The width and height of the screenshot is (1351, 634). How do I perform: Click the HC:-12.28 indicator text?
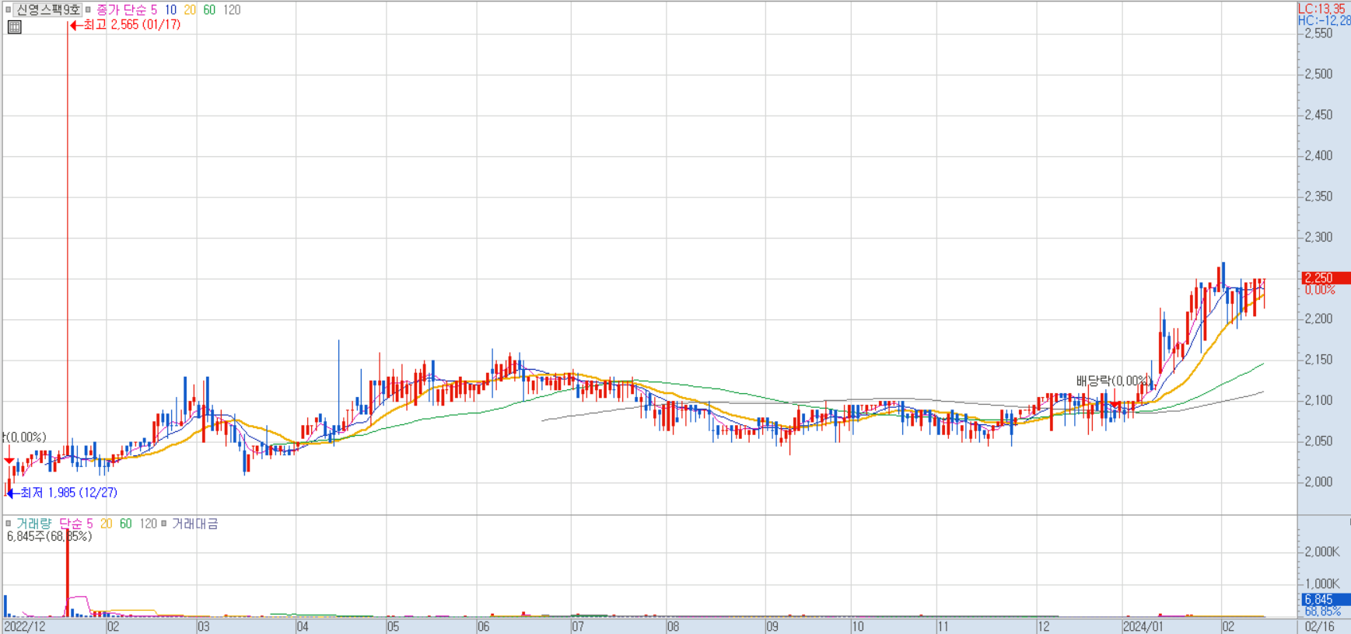(1324, 21)
